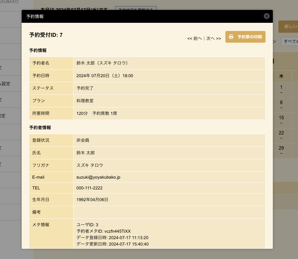Click the furigana value スズキ タロウ
Screen dimensions: 298x259
(x=90, y=165)
